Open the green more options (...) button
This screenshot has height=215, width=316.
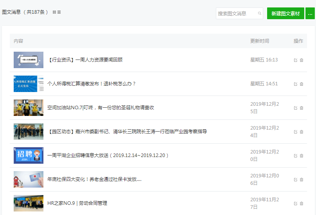[x=310, y=13]
